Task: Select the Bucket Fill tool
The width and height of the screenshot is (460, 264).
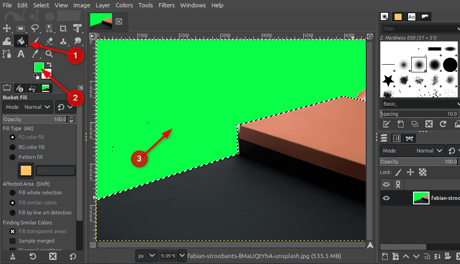Action: point(21,41)
